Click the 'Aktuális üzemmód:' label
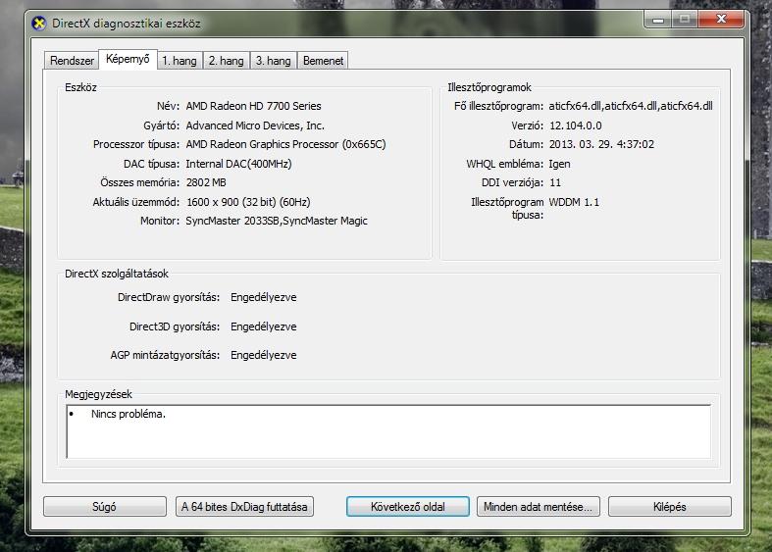This screenshot has height=552, width=772. coord(136,202)
